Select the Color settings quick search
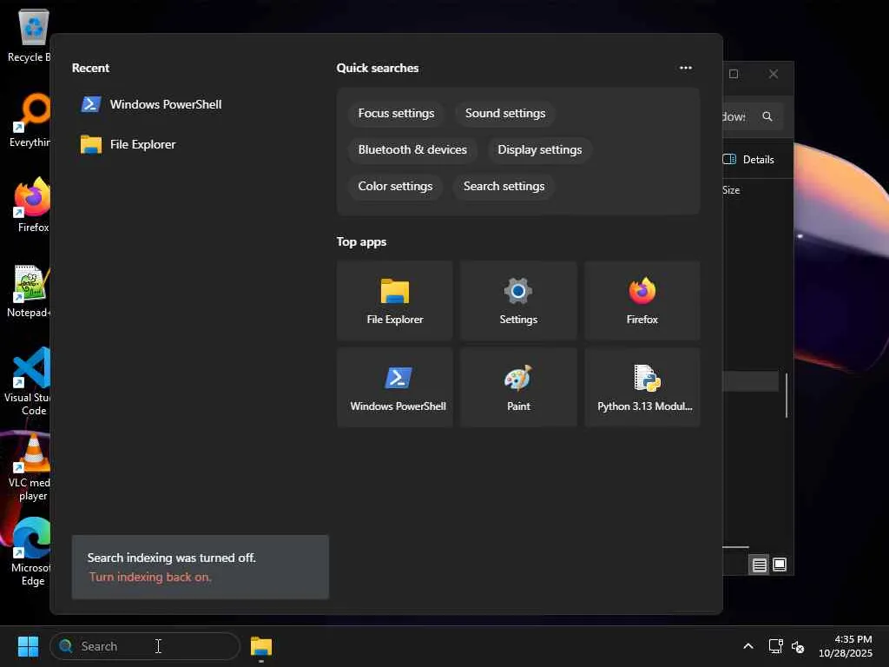This screenshot has width=889, height=667. click(395, 186)
